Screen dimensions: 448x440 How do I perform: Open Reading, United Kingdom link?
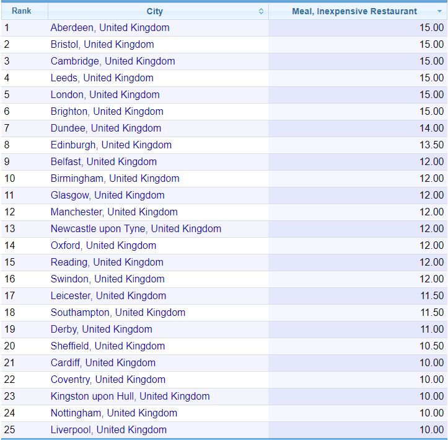[107, 262]
